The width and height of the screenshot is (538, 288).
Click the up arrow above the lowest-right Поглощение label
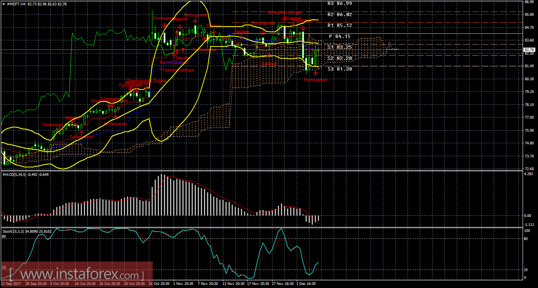pyautogui.click(x=315, y=73)
